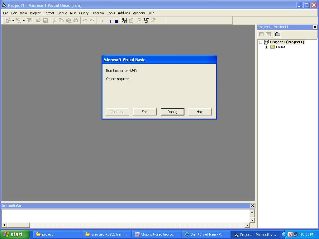Click the Debug button in error dialog
The image size is (319, 239).
click(173, 112)
